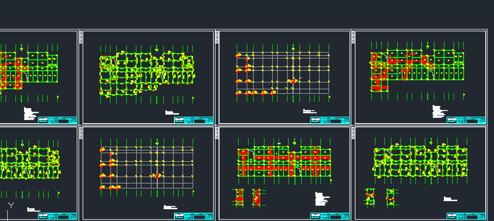Click the binding strip of the lower-right sheet

pos(353,133)
